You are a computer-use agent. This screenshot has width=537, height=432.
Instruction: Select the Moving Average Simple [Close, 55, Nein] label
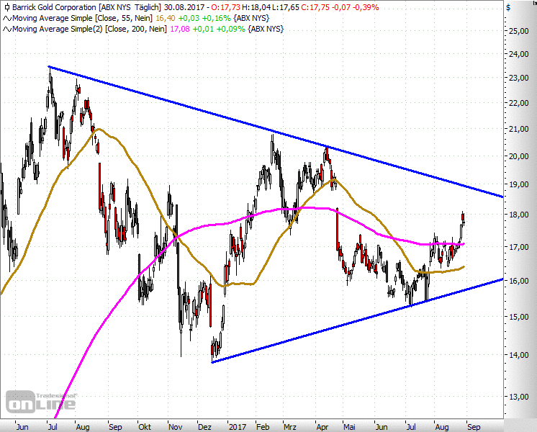[83, 18]
